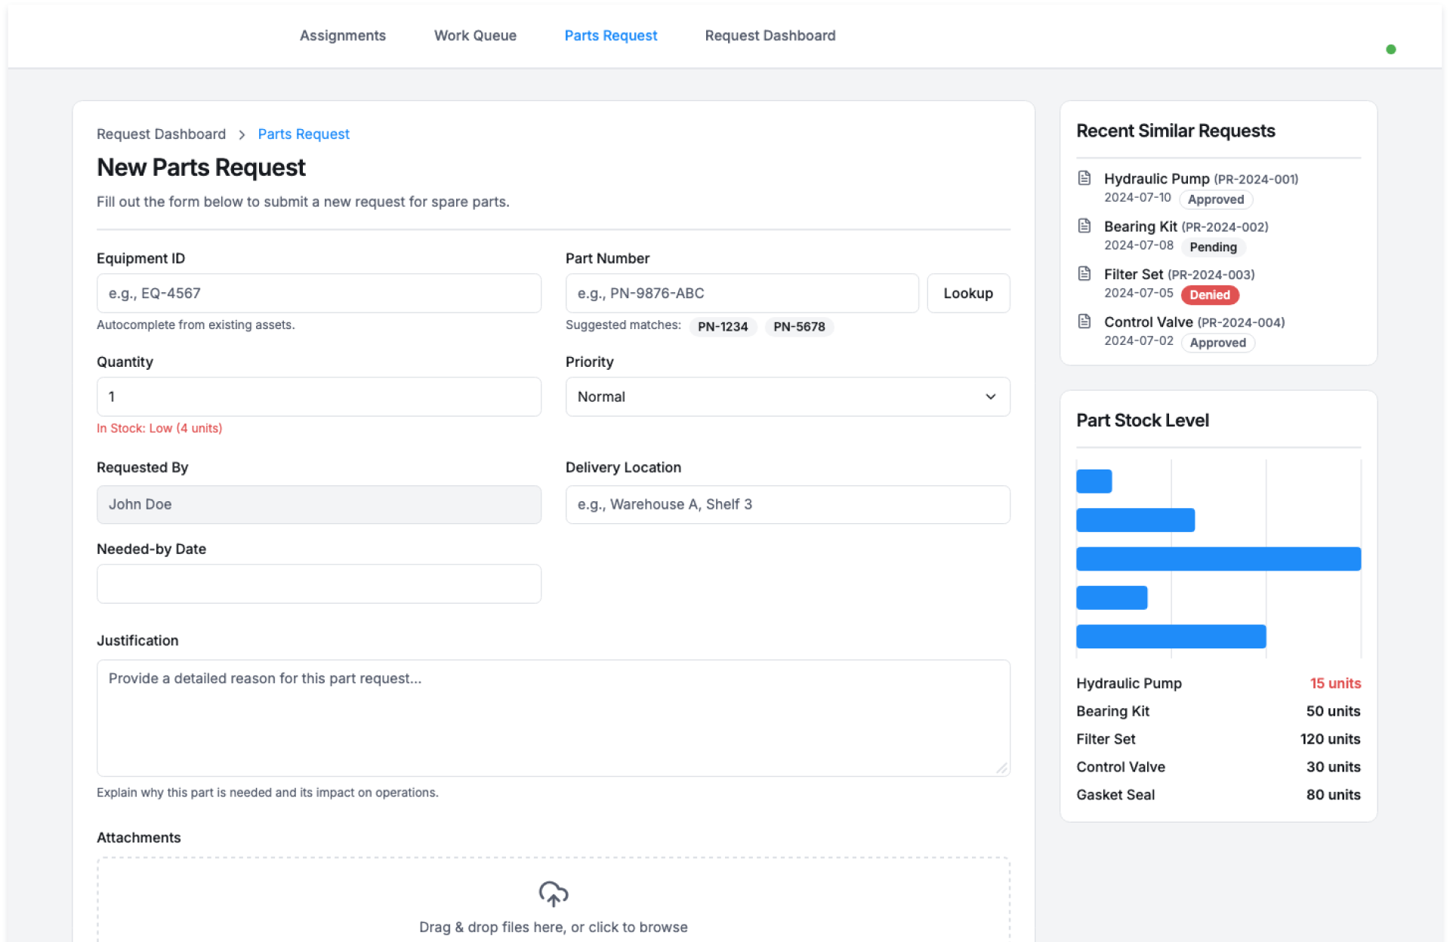Click the longest Filter Set stock bar
Viewport: 1450px width, 942px height.
(1217, 559)
